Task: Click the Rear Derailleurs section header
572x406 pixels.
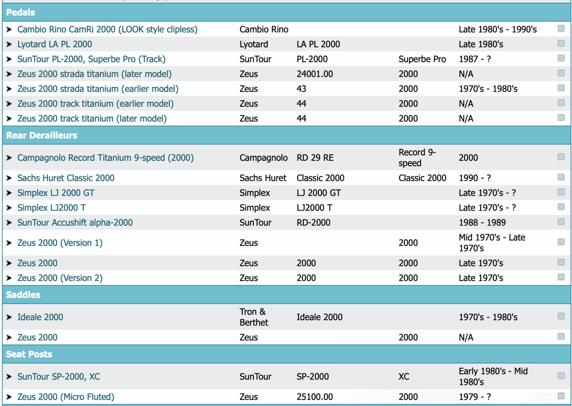Action: click(42, 135)
